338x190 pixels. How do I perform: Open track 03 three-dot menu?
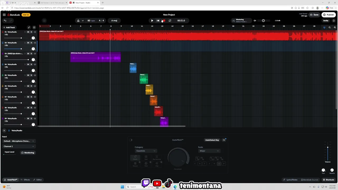[x=25, y=54]
